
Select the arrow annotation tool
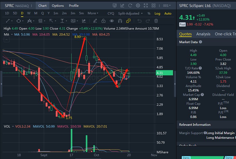tap(51, 21)
